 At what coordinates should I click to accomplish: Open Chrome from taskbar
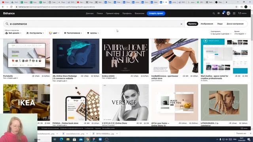pyautogui.click(x=87, y=139)
